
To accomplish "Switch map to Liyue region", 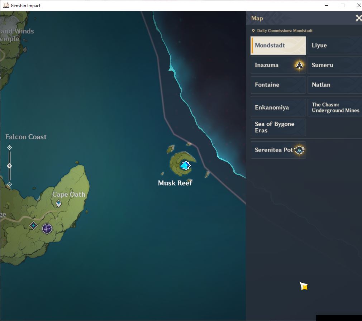I will click(335, 45).
